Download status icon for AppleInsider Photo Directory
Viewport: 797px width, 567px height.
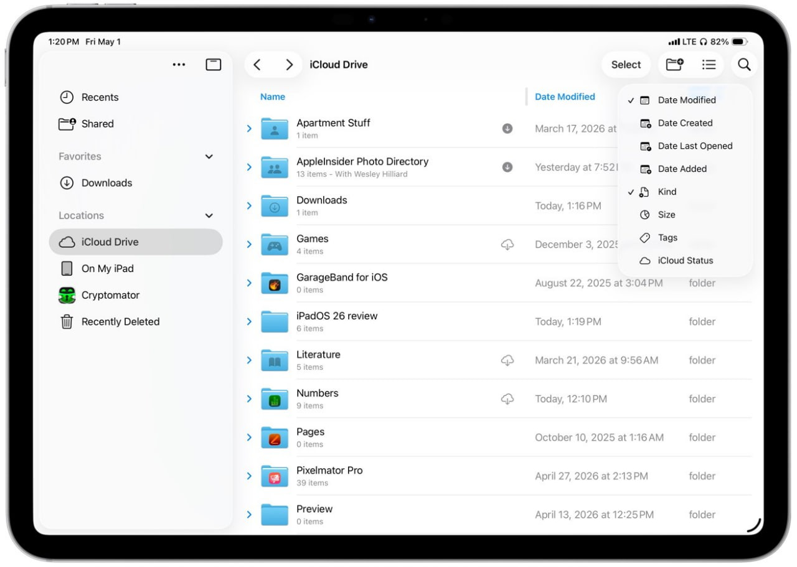tap(507, 167)
